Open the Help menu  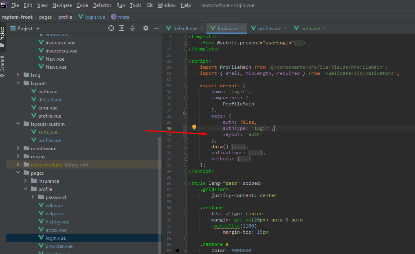coord(186,5)
